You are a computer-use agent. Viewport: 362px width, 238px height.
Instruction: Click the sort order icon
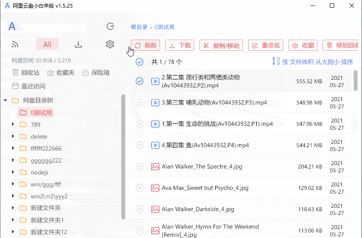click(276, 62)
